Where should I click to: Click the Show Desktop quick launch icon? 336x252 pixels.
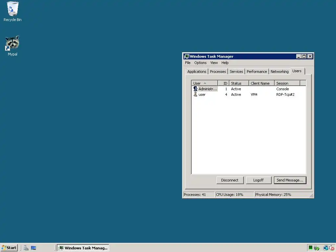[33, 248]
